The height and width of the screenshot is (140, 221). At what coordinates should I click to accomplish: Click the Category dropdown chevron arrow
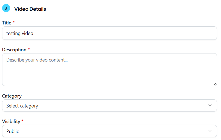210,105
